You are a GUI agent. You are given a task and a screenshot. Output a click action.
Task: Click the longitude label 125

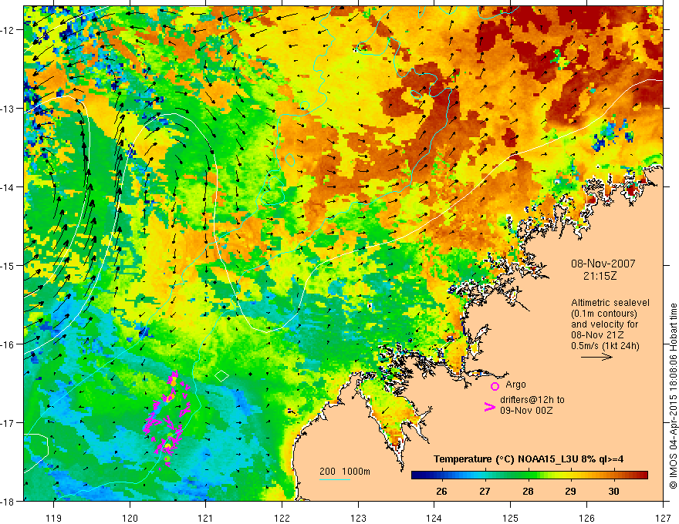coord(511,518)
